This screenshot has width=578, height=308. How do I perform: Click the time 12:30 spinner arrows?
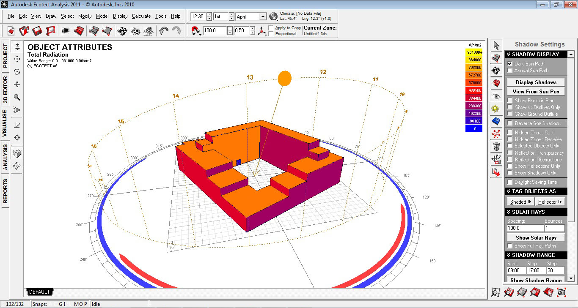tap(208, 17)
